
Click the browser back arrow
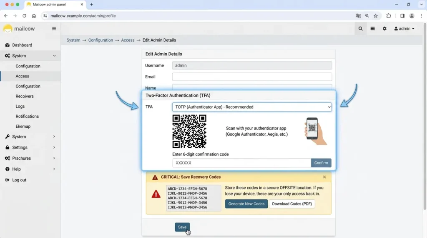tap(6, 16)
